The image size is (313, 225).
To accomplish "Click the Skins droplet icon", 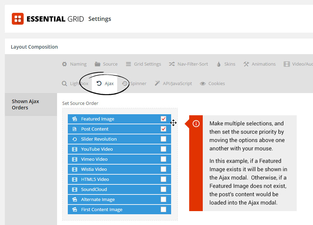I will point(219,64).
